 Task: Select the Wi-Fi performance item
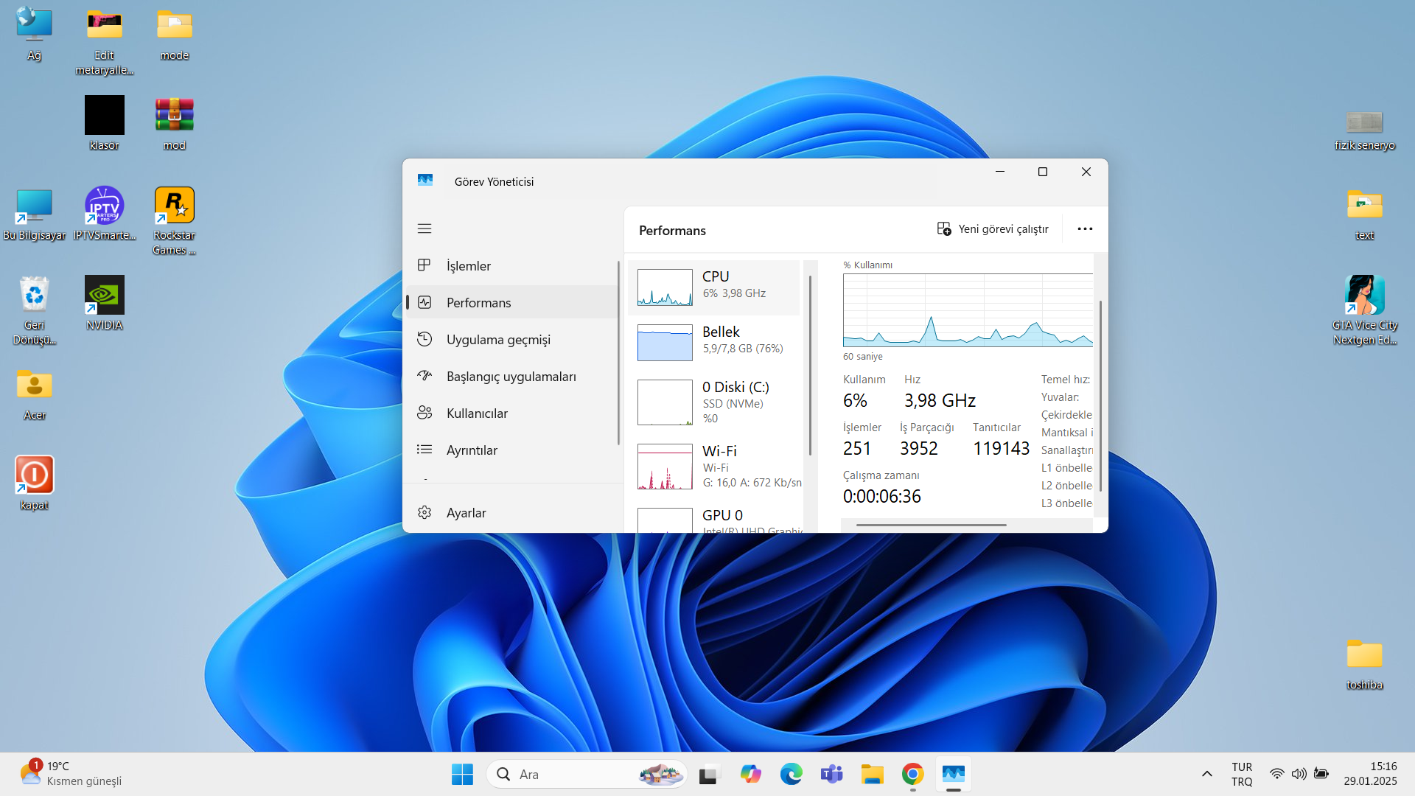[714, 467]
